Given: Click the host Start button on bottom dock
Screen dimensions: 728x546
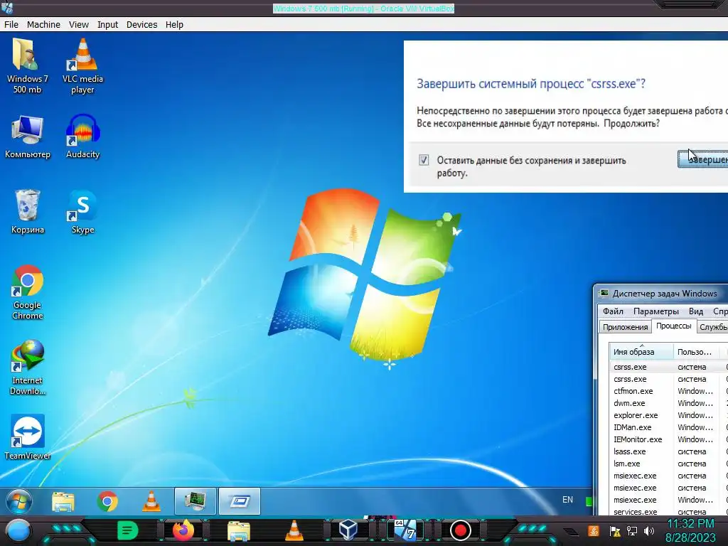Looking at the screenshot, I should pos(18,530).
